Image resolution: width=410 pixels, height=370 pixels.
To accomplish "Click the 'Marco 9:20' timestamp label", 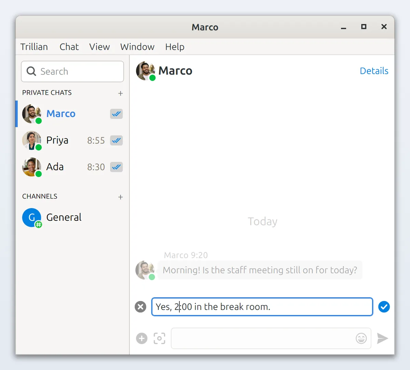I will click(x=186, y=255).
